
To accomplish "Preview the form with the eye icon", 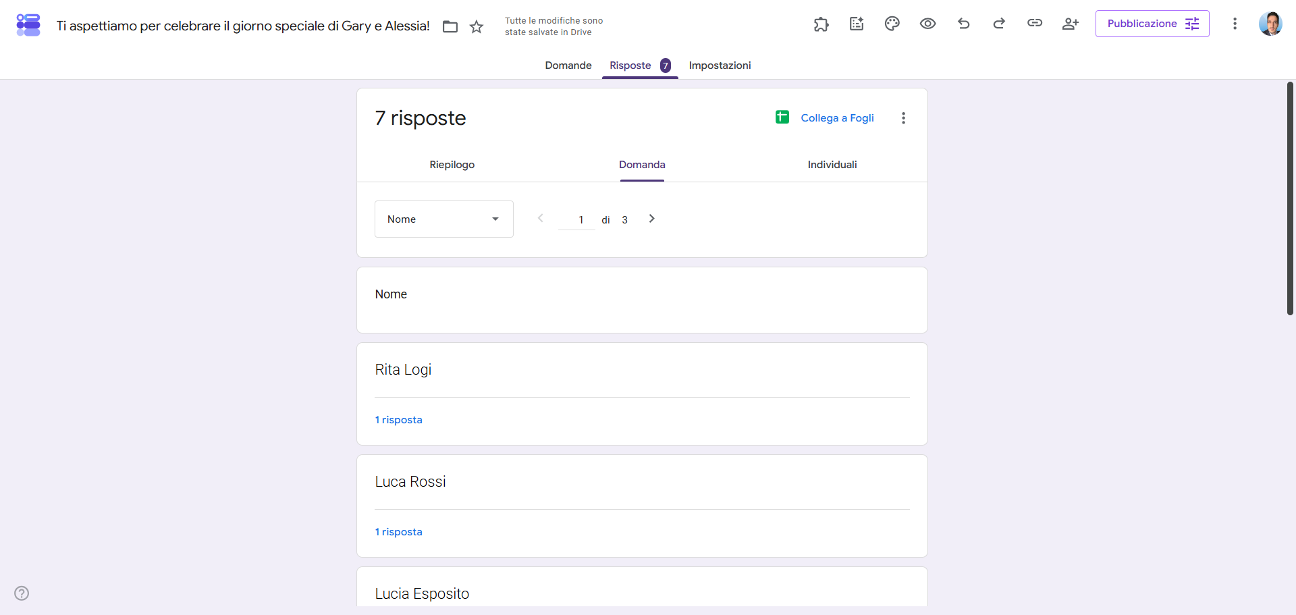I will [928, 24].
